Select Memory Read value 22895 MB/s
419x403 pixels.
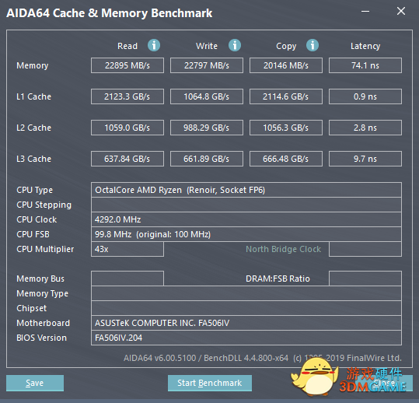tap(127, 65)
